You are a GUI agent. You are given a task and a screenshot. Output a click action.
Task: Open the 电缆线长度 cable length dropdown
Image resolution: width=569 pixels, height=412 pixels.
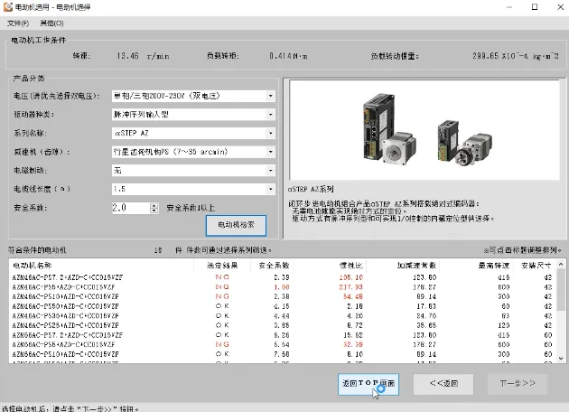(270, 189)
